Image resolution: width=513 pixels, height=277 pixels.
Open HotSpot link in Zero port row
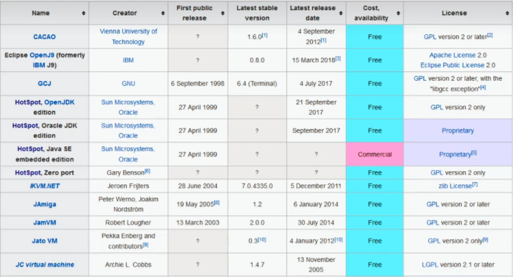coord(28,173)
